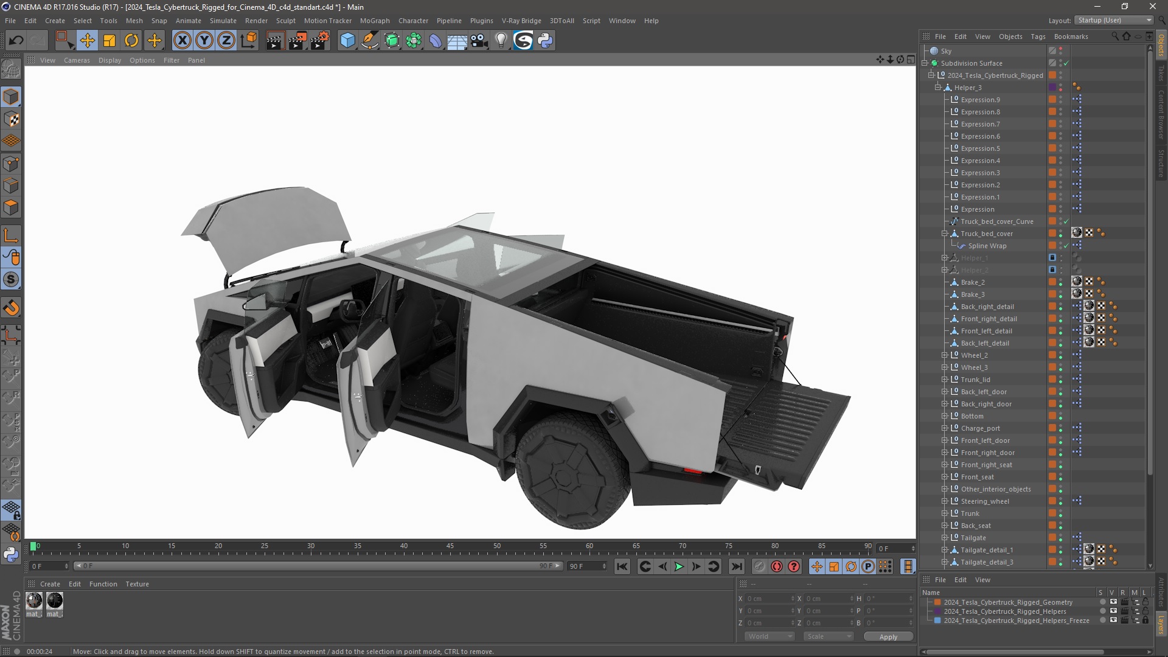
Task: Select the Steering_wheel object
Action: [984, 501]
